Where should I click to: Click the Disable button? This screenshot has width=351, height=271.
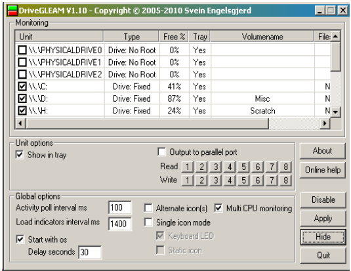pyautogui.click(x=323, y=199)
